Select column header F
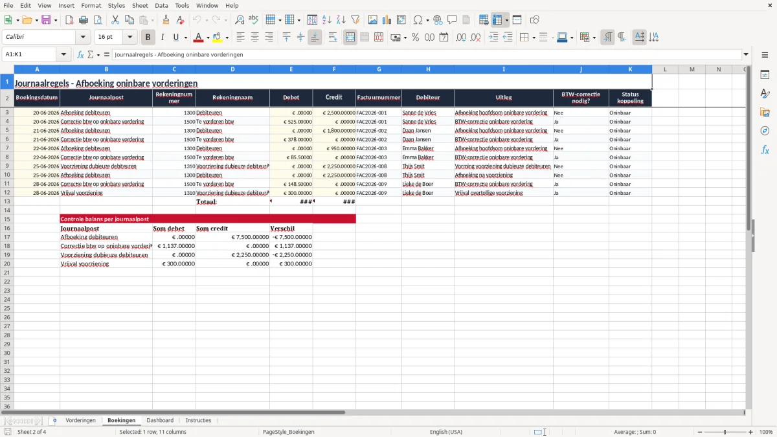Viewport: 777px width, 437px height. click(x=334, y=69)
